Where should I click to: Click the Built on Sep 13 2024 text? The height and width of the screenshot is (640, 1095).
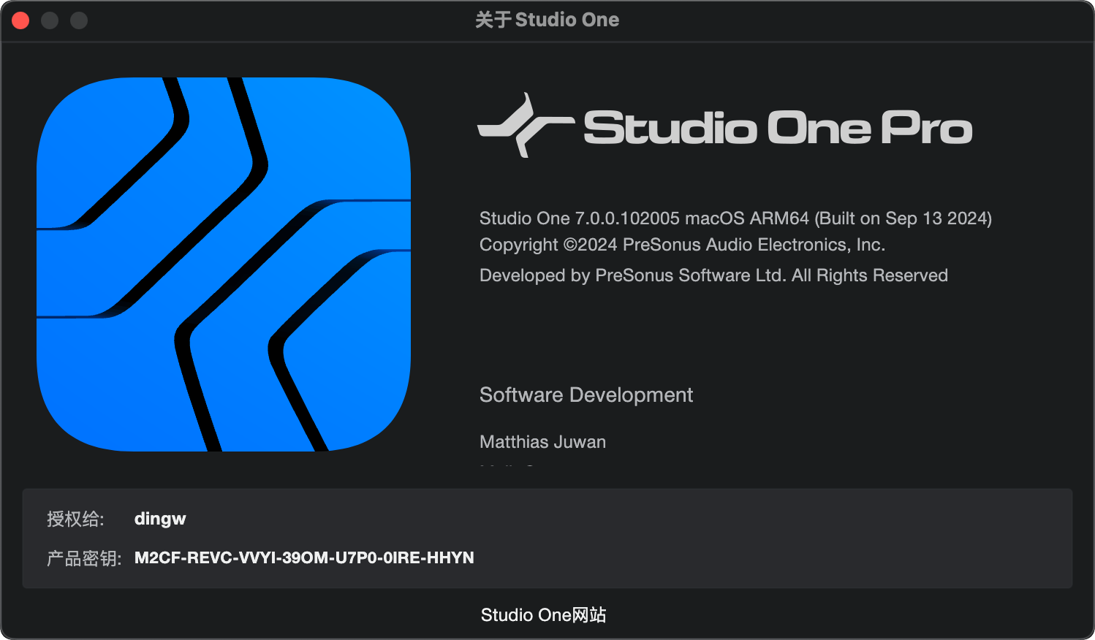pyautogui.click(x=903, y=218)
